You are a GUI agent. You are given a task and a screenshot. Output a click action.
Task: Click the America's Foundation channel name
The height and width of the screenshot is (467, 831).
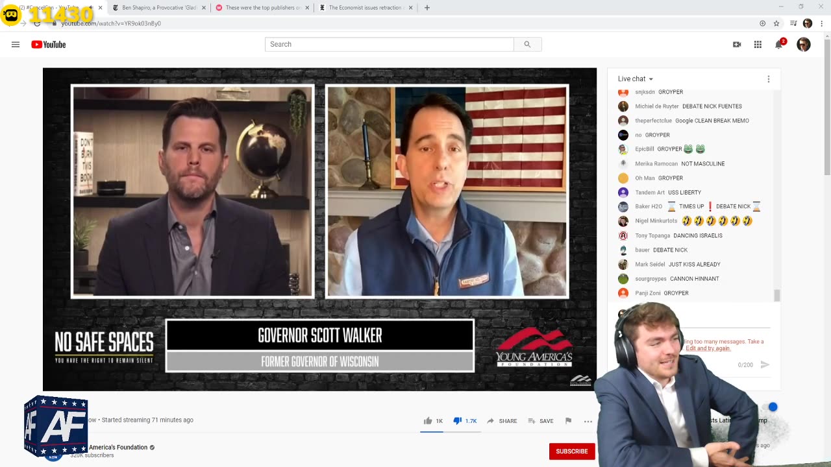tap(118, 448)
